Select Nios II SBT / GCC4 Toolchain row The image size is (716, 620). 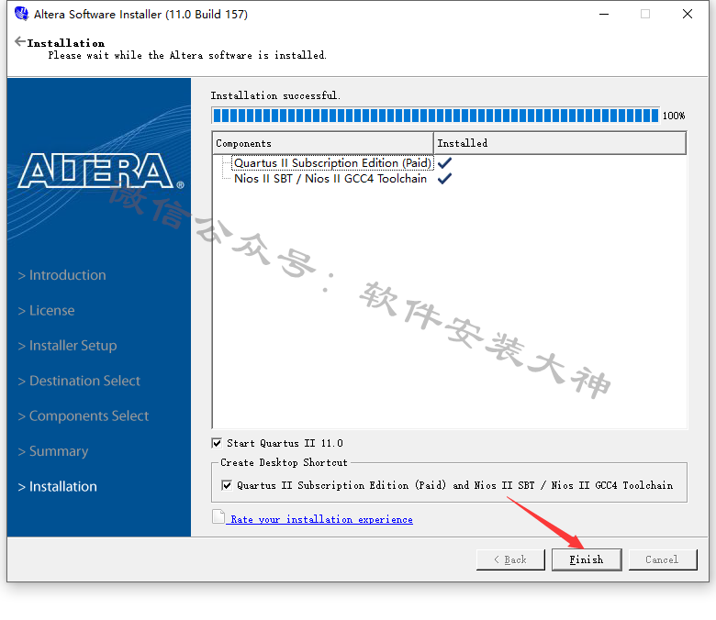click(330, 178)
